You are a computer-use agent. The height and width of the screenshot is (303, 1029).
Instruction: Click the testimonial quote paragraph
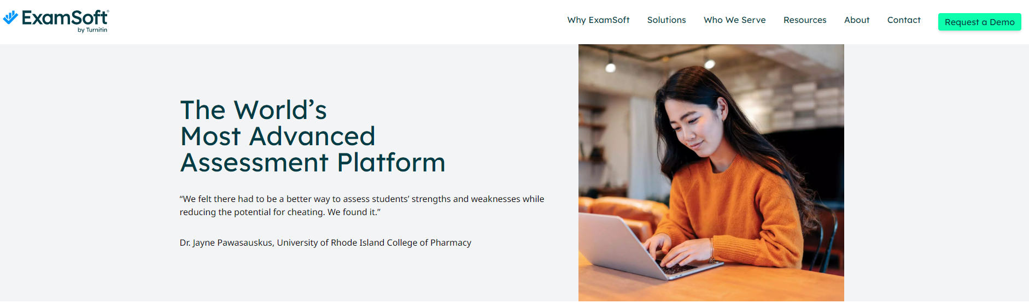pyautogui.click(x=362, y=206)
